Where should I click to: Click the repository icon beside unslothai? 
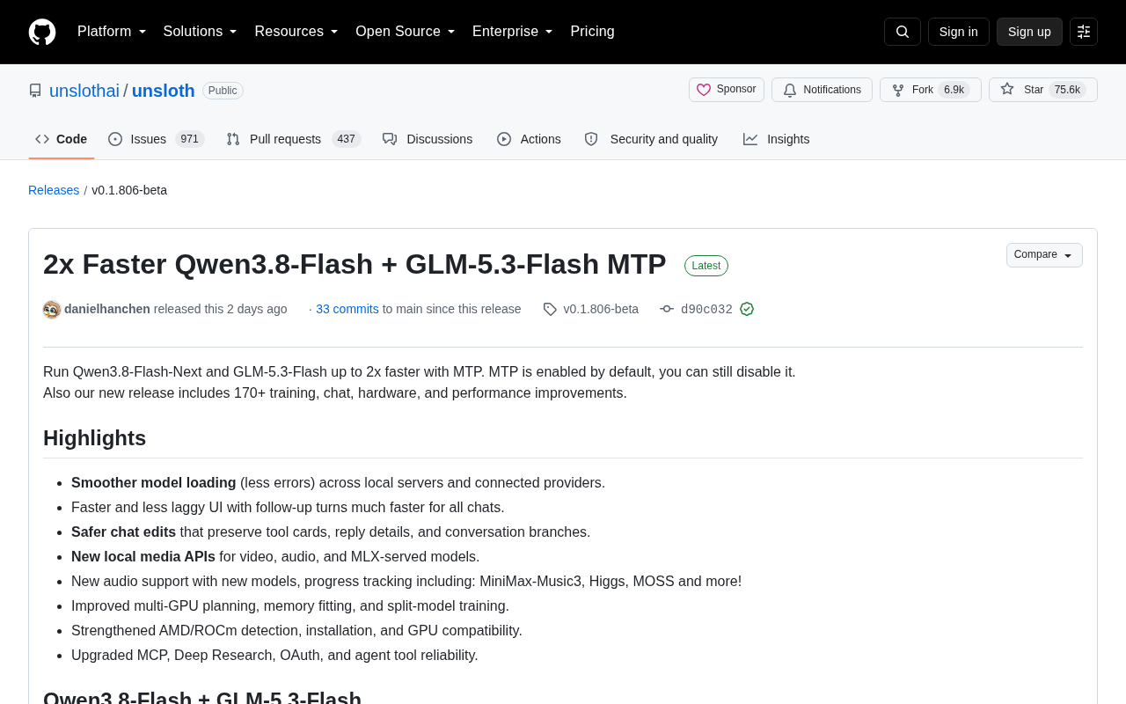(35, 91)
